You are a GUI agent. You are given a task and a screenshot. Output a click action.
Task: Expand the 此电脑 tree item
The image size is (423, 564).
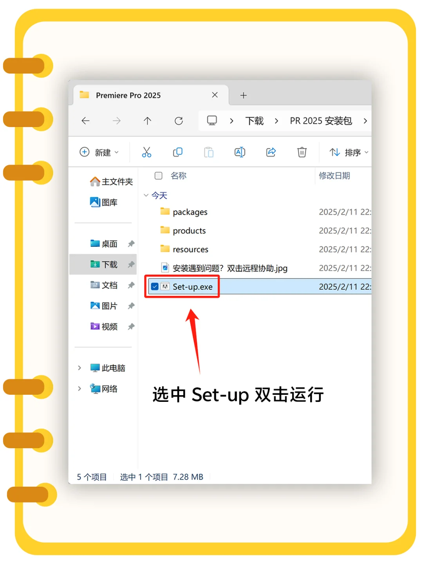[x=80, y=367]
